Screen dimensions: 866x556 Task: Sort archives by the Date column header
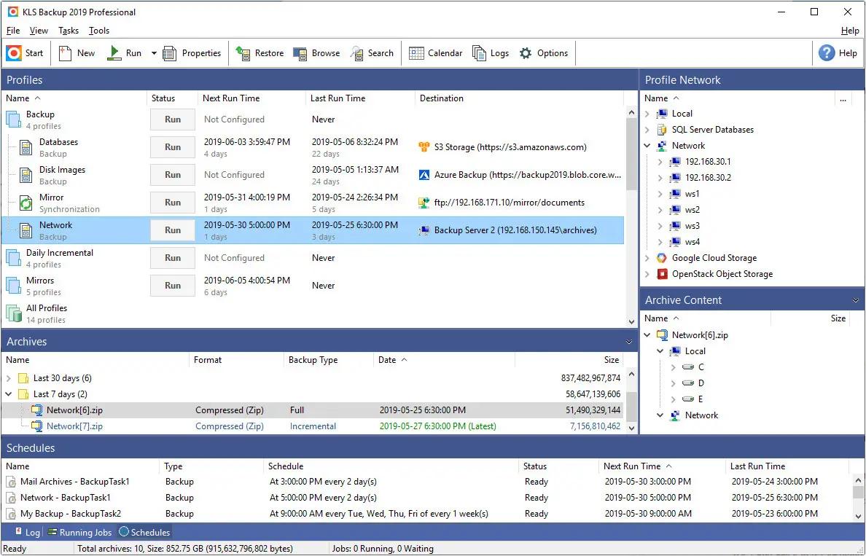(387, 360)
